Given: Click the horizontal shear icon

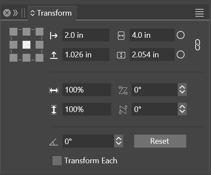Looking at the screenshot, I should click(x=123, y=90).
